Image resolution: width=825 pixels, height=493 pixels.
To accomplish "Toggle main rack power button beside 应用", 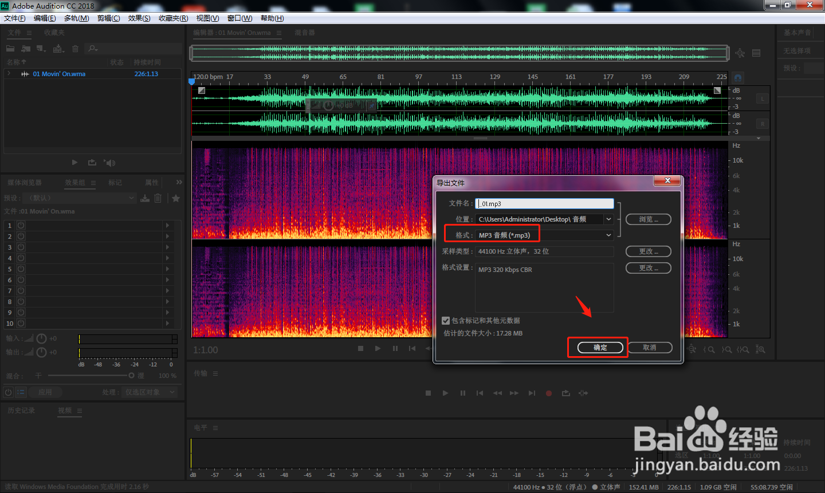I will click(8, 392).
